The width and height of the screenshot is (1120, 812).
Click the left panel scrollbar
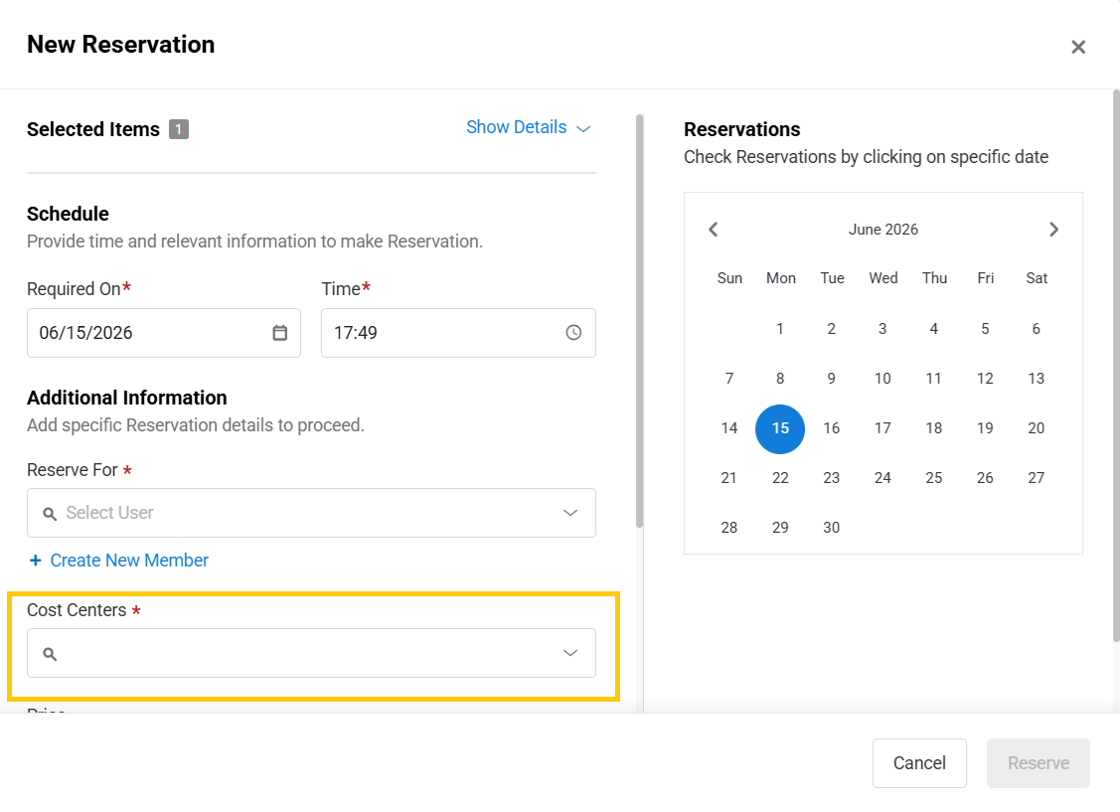coord(639,321)
